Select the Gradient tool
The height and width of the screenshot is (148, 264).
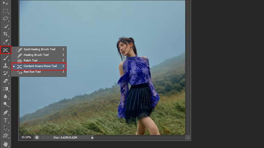click(6, 88)
